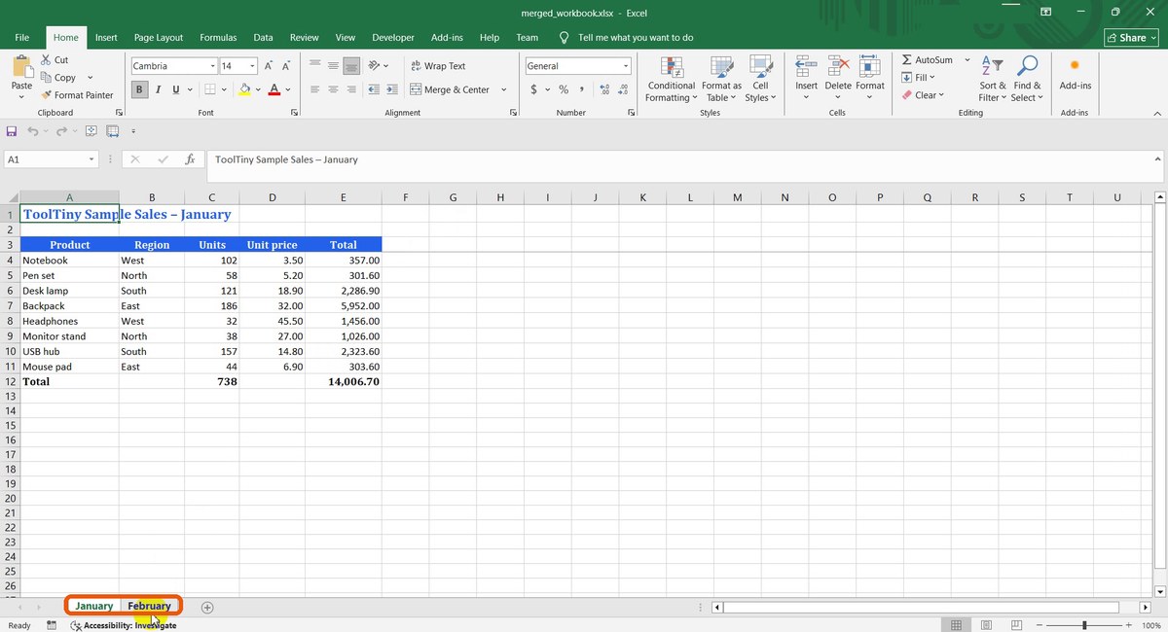The width and height of the screenshot is (1168, 632).
Task: Center text horizontally in the cell
Action: pyautogui.click(x=334, y=89)
